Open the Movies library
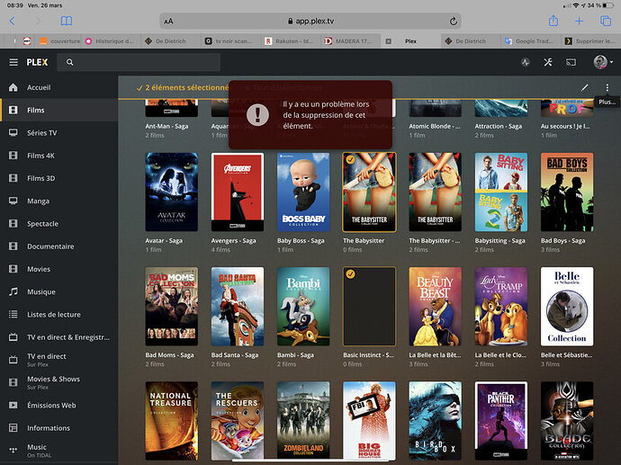 (x=59, y=269)
